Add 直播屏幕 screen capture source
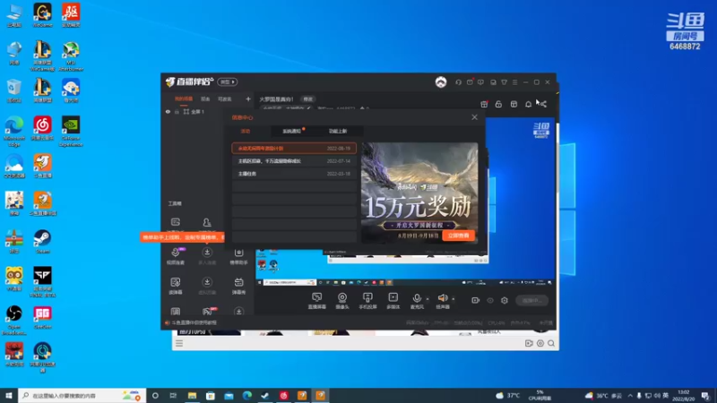Screen dimensions: 717x403 (317, 301)
